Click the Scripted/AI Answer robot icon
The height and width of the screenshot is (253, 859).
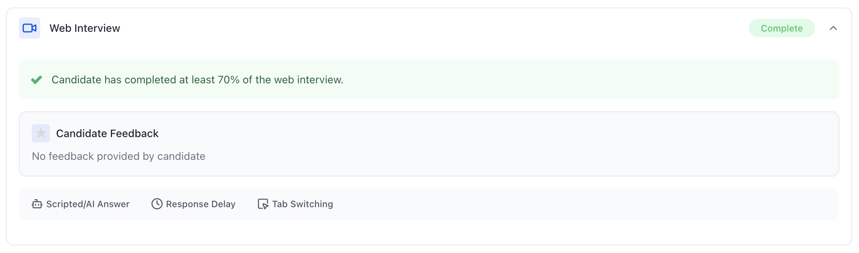click(x=37, y=204)
